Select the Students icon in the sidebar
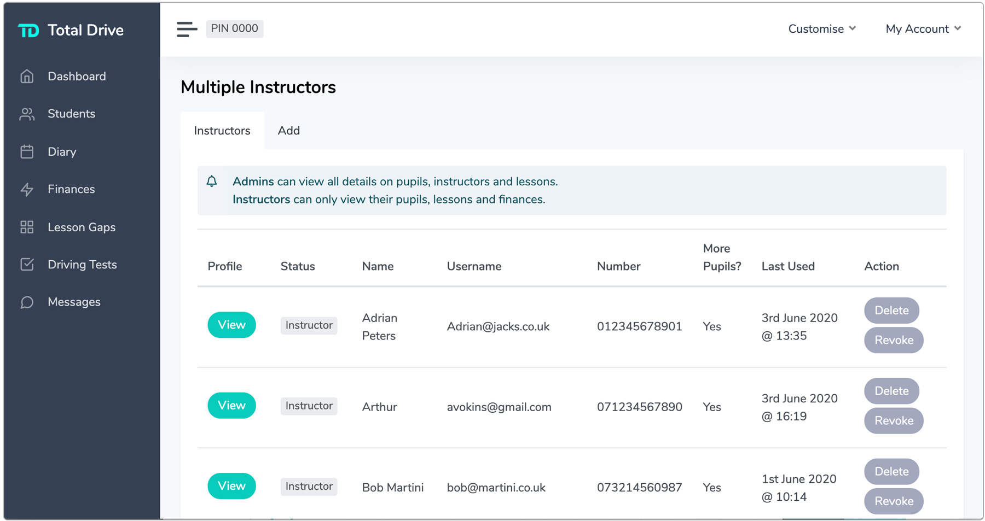The image size is (985, 521). point(26,114)
